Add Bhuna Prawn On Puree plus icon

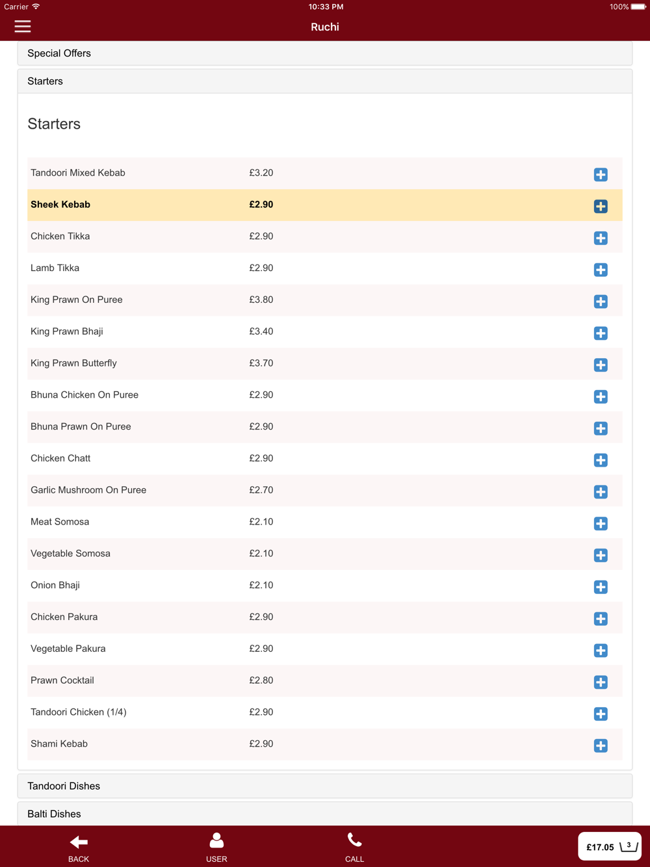pyautogui.click(x=601, y=428)
